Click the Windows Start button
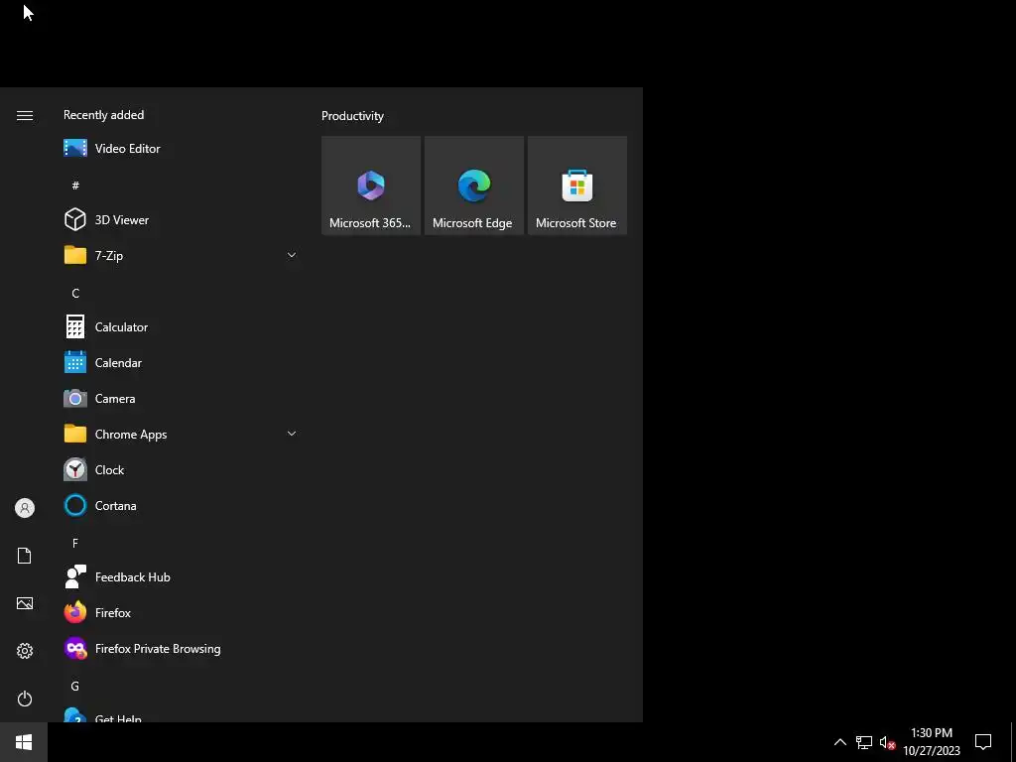 click(24, 742)
